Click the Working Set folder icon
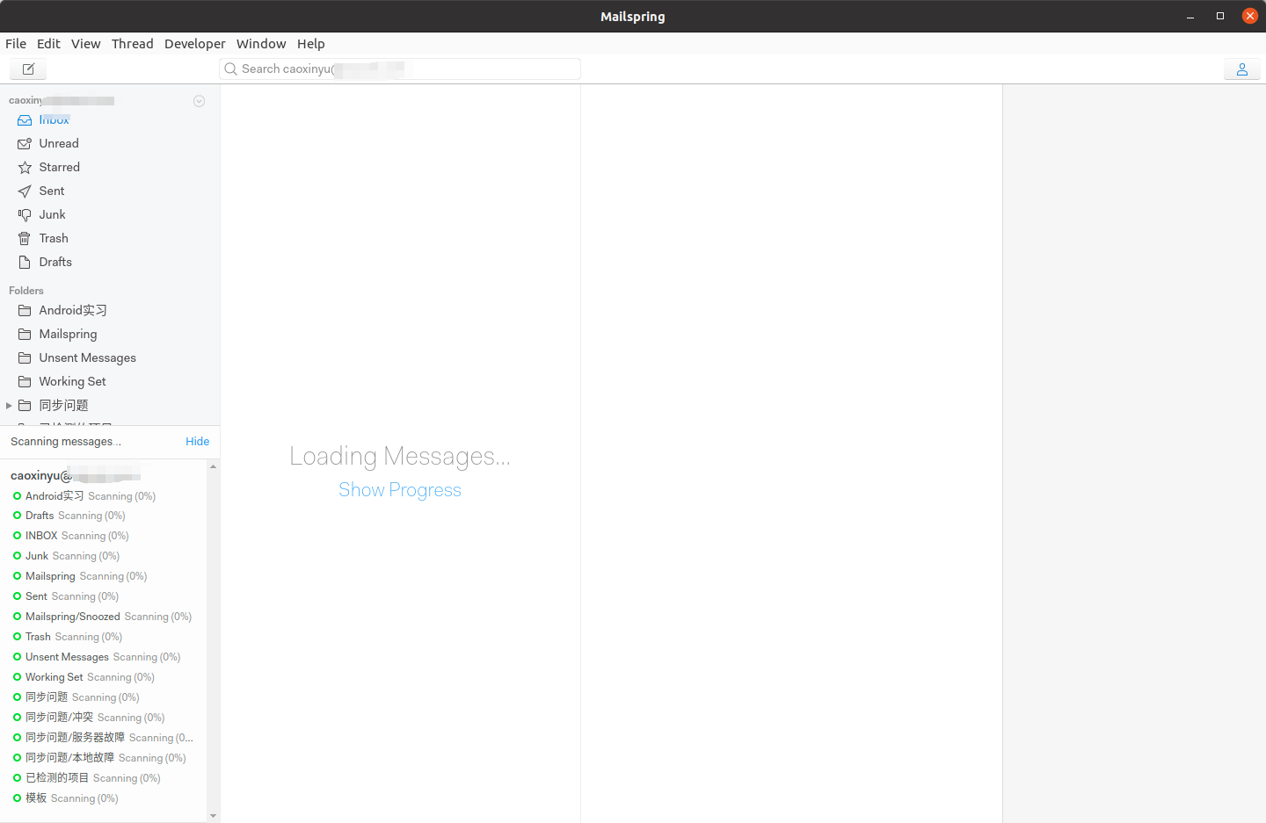The image size is (1266, 823). coord(25,381)
